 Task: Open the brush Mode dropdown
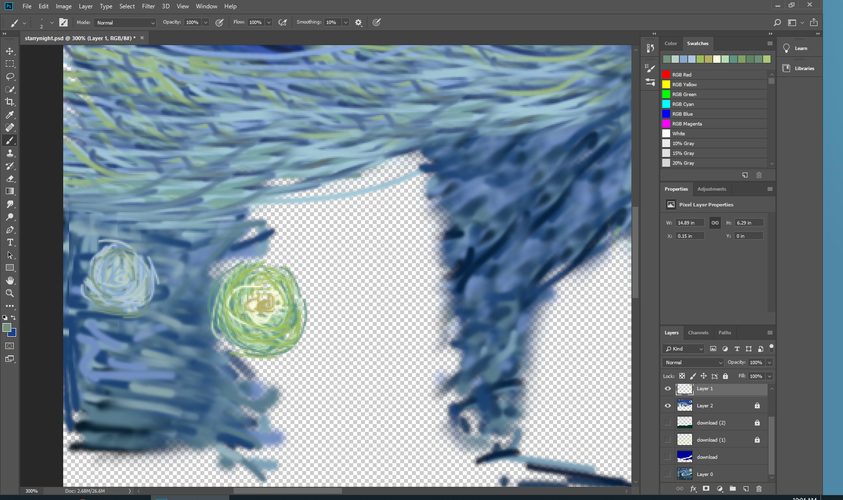(x=125, y=23)
